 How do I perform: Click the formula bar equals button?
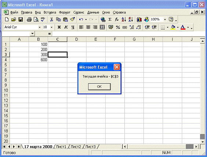click(50, 34)
